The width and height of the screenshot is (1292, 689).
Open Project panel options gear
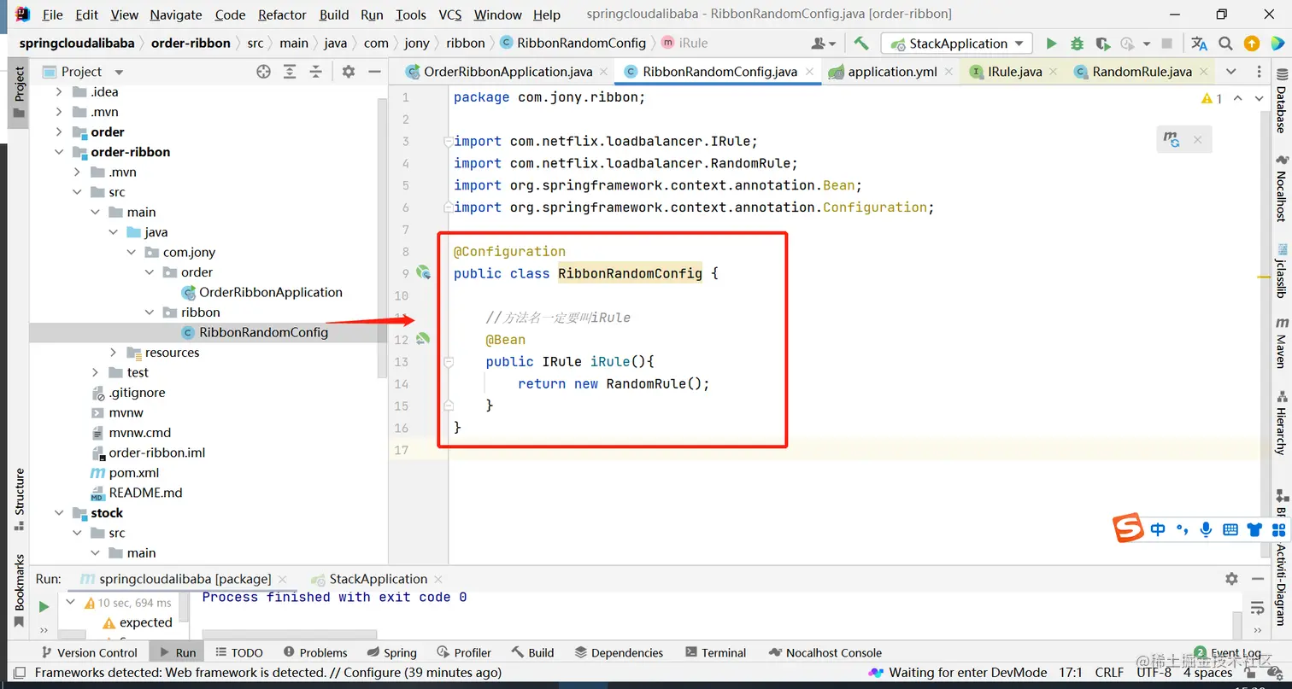348,72
